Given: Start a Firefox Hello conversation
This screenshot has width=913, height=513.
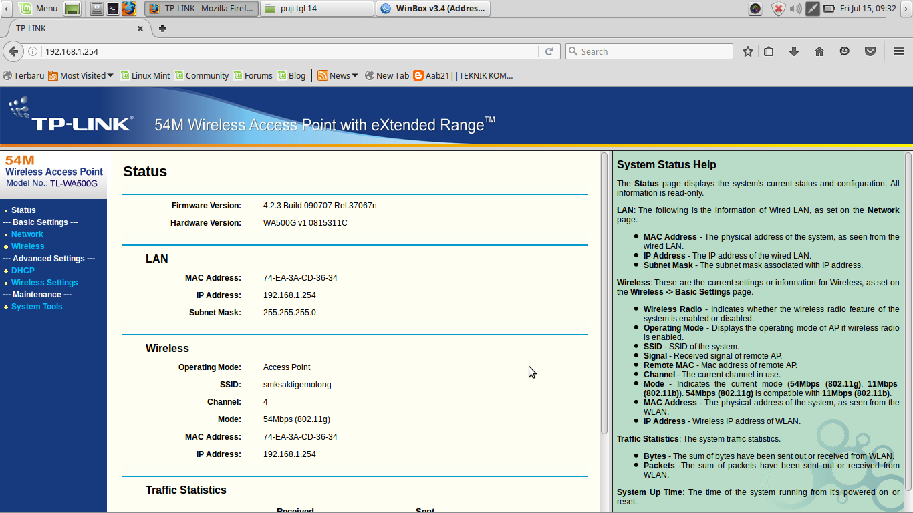Looking at the screenshot, I should pyautogui.click(x=844, y=51).
